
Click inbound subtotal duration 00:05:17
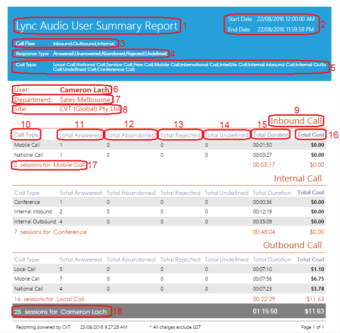[x=264, y=165]
